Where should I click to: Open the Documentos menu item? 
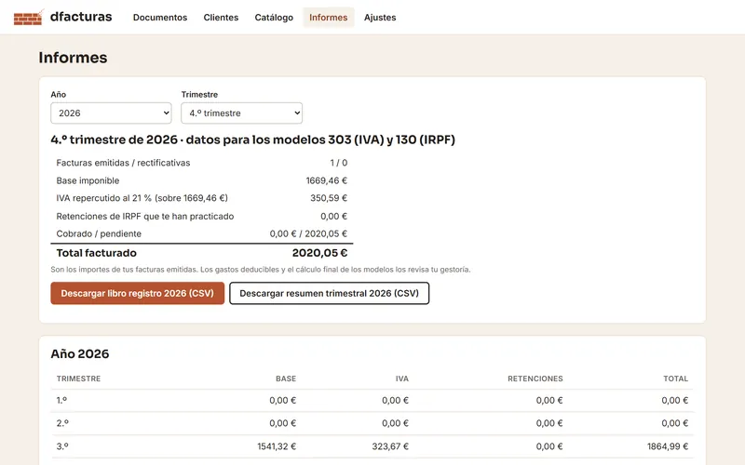click(x=160, y=18)
